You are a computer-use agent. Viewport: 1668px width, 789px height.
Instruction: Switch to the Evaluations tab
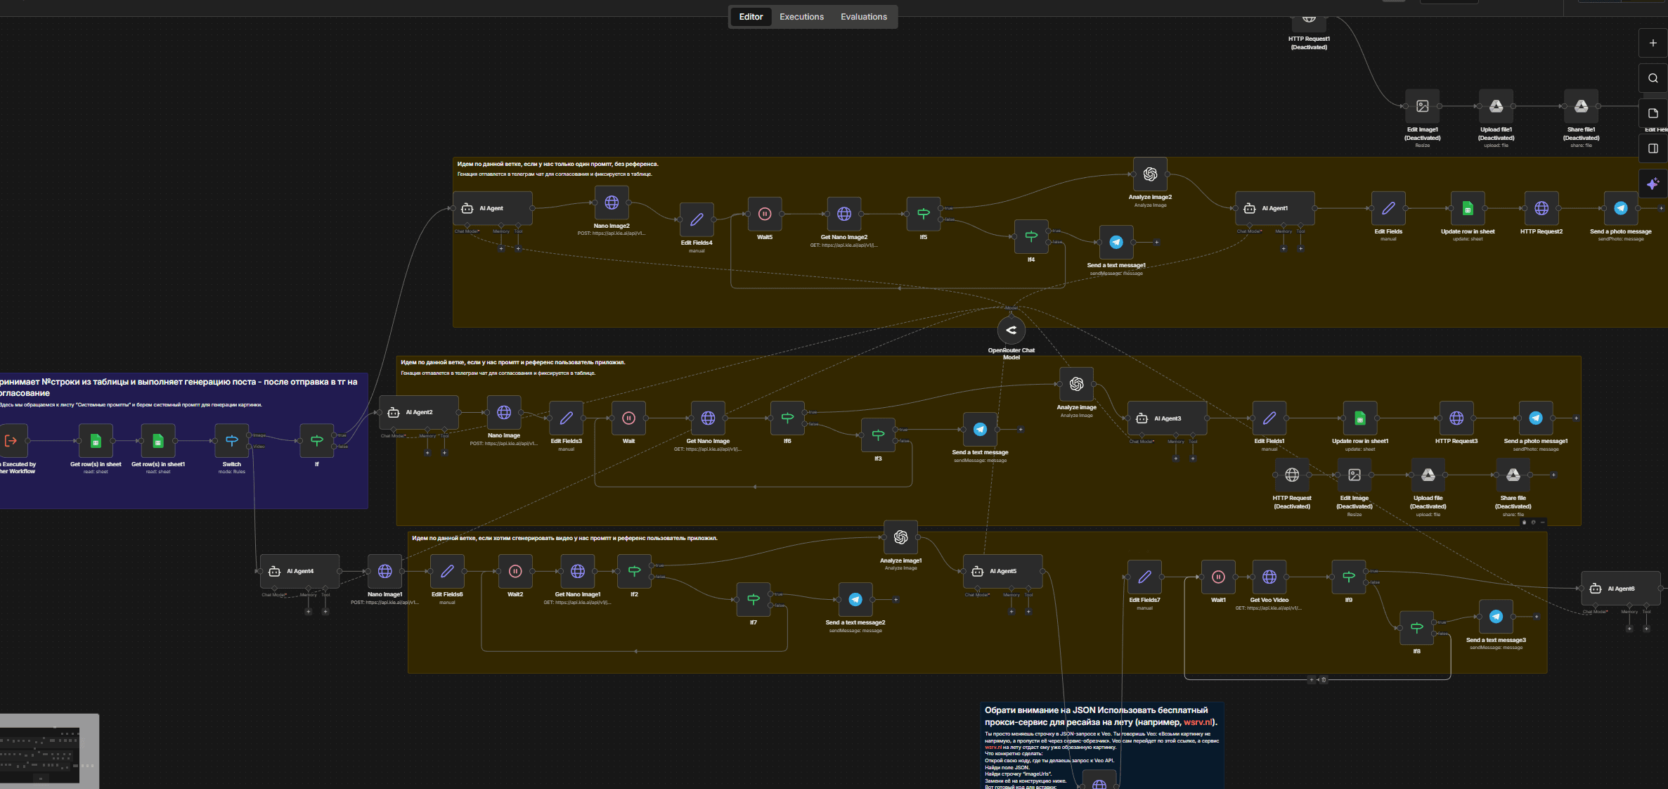(863, 17)
